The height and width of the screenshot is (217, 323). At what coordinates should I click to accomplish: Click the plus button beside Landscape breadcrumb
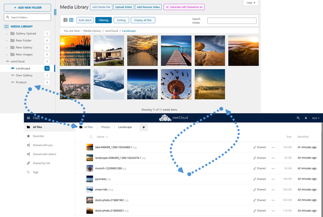coord(143,127)
